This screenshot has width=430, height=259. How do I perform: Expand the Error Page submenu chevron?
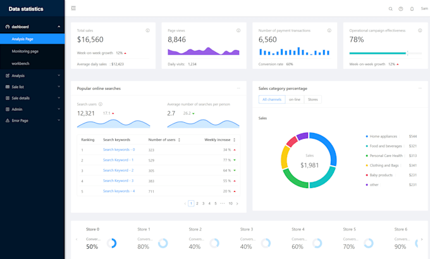click(59, 120)
